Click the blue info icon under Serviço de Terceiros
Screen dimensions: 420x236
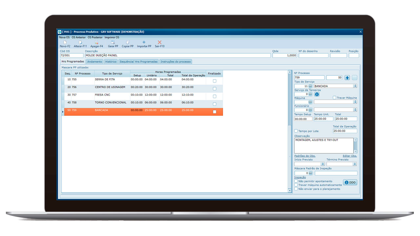tap(317, 94)
